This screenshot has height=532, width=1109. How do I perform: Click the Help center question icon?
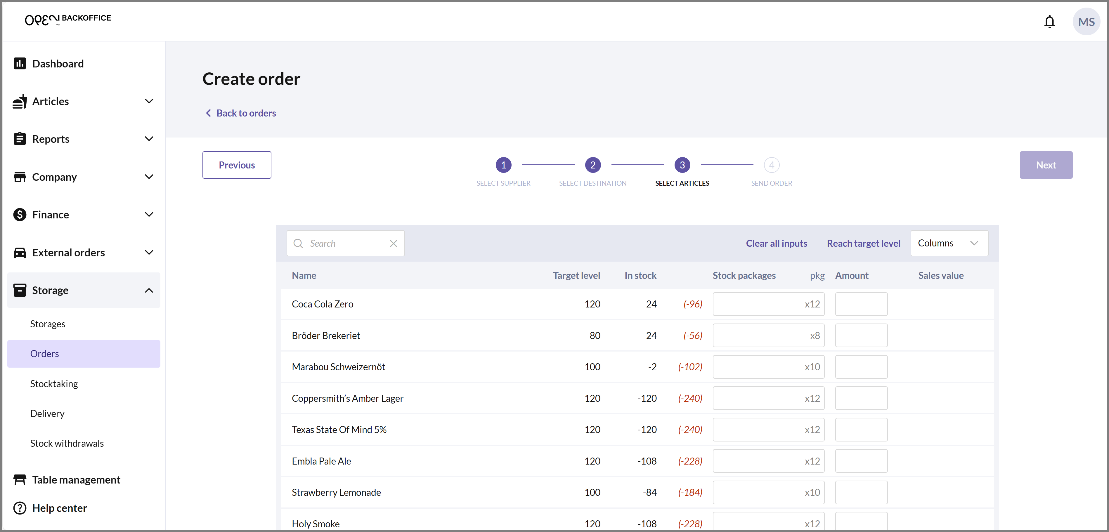(x=20, y=508)
